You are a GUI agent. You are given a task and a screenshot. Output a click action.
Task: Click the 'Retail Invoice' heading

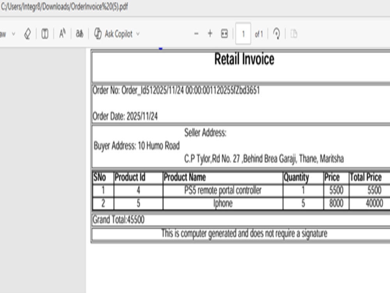coord(244,59)
